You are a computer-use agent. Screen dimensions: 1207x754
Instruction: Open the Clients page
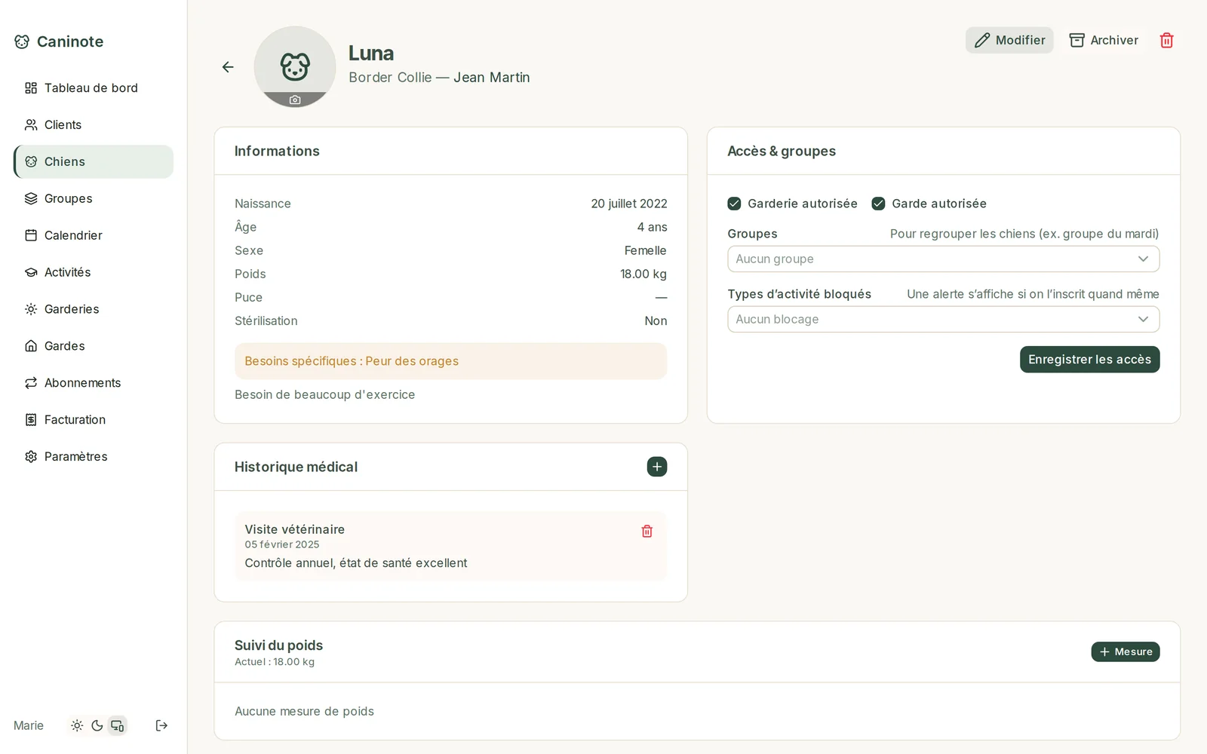point(94,125)
